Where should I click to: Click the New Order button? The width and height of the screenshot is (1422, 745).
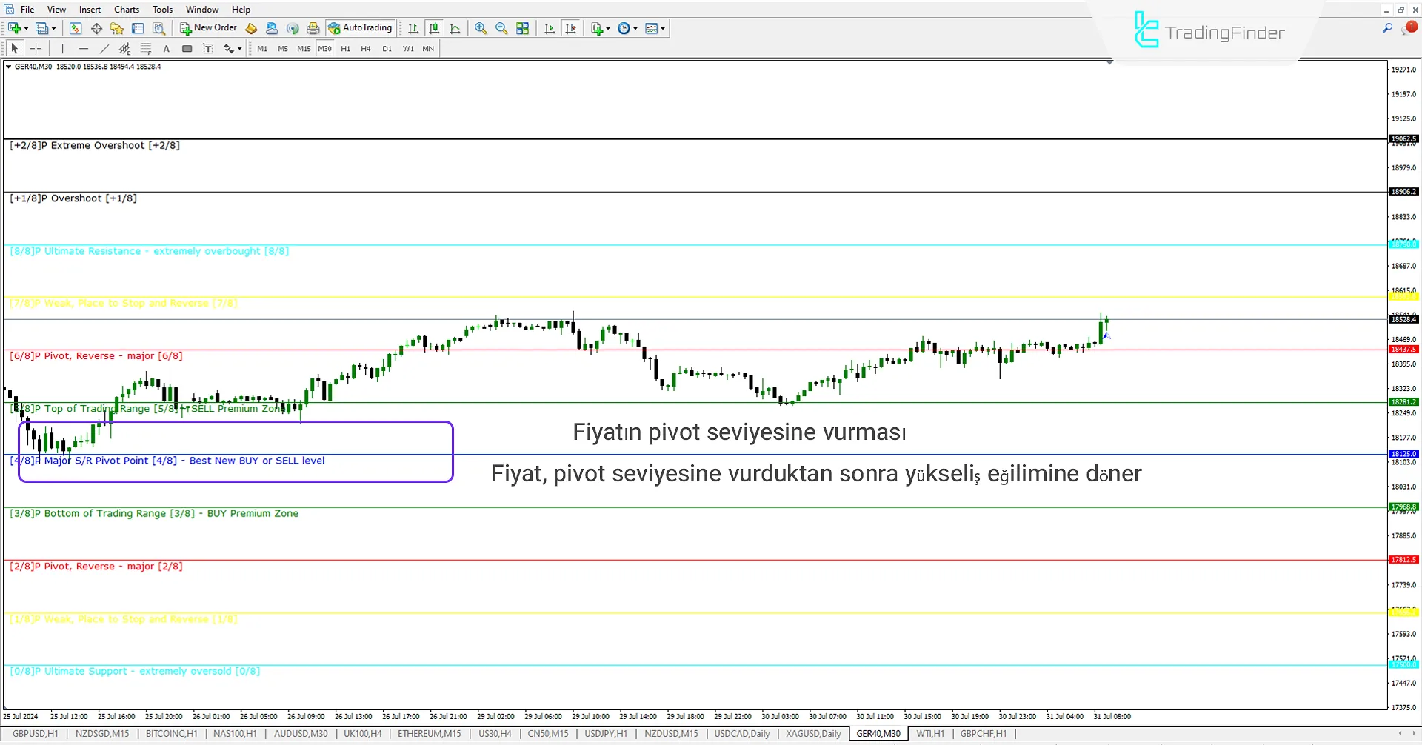pyautogui.click(x=208, y=28)
